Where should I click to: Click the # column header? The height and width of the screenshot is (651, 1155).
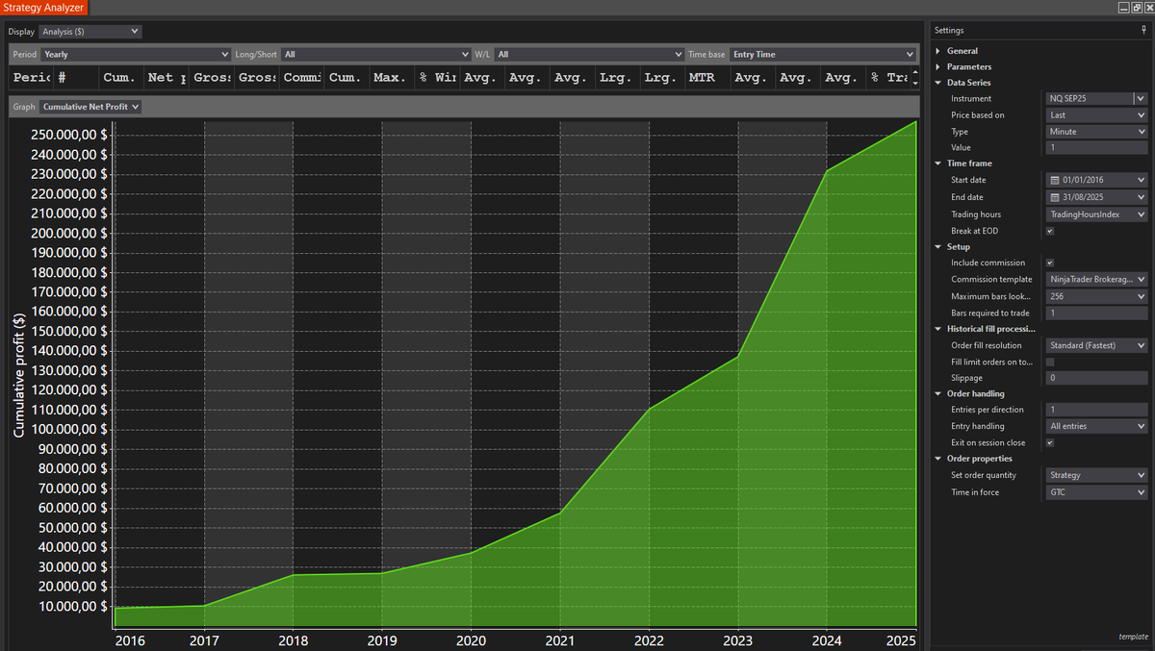click(x=75, y=77)
